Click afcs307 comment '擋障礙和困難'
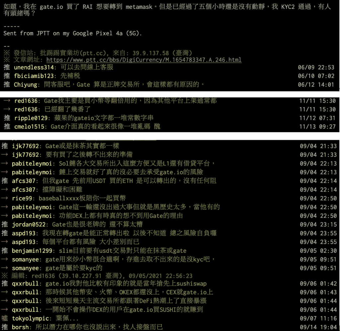The width and height of the screenshot is (340, 331). tap(62, 190)
